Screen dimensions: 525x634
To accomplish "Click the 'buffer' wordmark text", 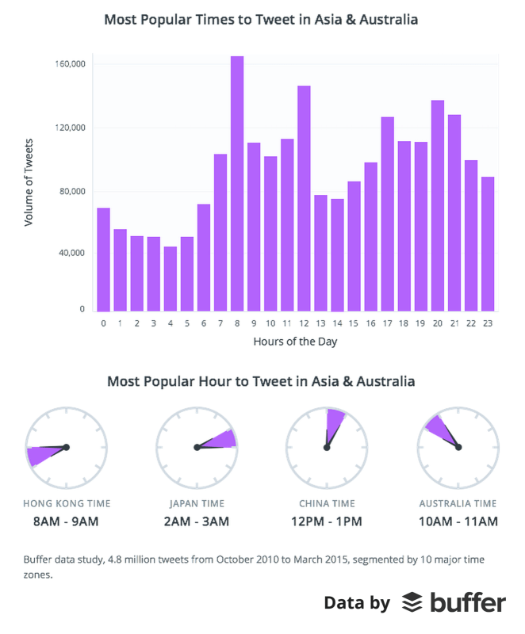I will coord(468,602).
